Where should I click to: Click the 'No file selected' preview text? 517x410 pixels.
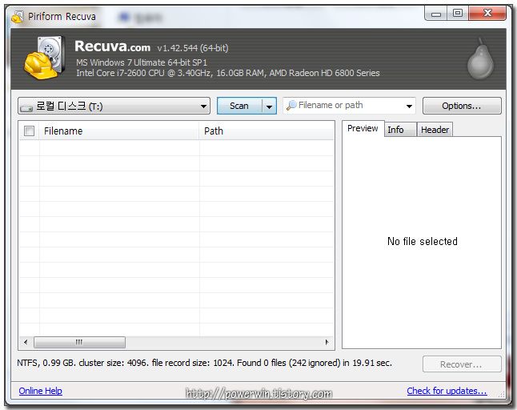pos(422,241)
